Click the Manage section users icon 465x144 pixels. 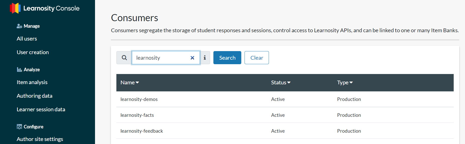click(x=19, y=26)
